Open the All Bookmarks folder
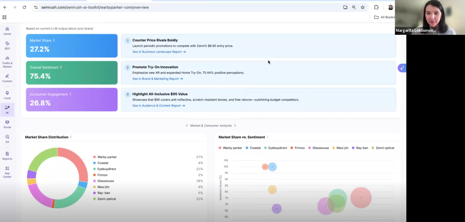 (x=384, y=17)
